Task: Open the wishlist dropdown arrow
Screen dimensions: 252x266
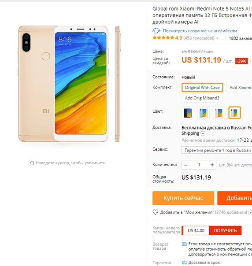Action: pyautogui.click(x=250, y=212)
